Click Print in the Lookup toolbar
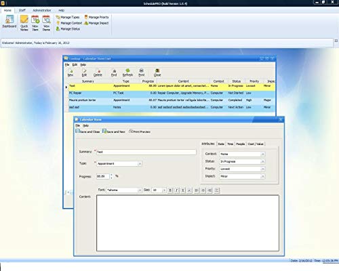 click(x=142, y=72)
